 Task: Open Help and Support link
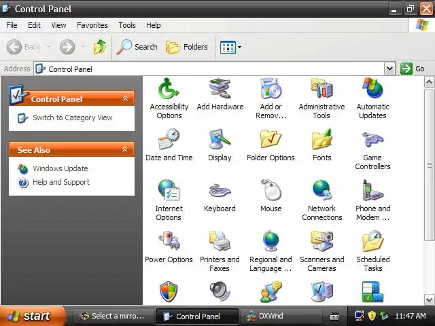(x=61, y=182)
